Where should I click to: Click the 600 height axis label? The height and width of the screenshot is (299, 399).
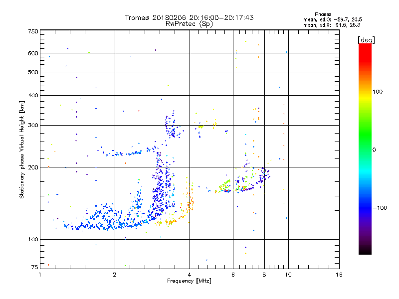[x=33, y=53]
